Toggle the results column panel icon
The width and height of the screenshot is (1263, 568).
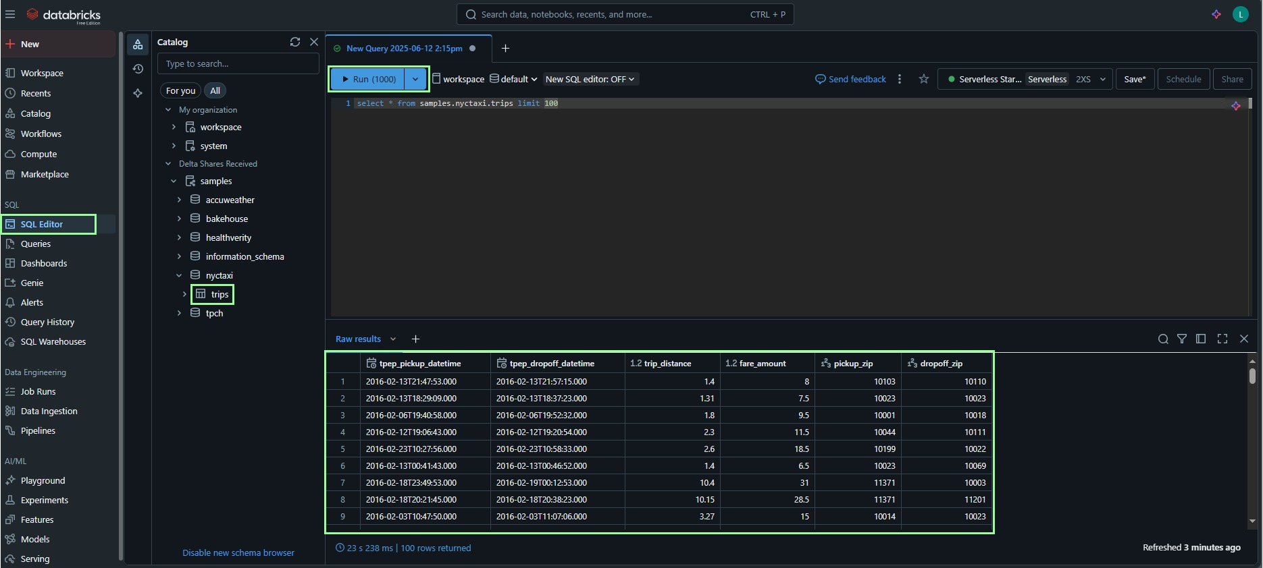tap(1201, 339)
